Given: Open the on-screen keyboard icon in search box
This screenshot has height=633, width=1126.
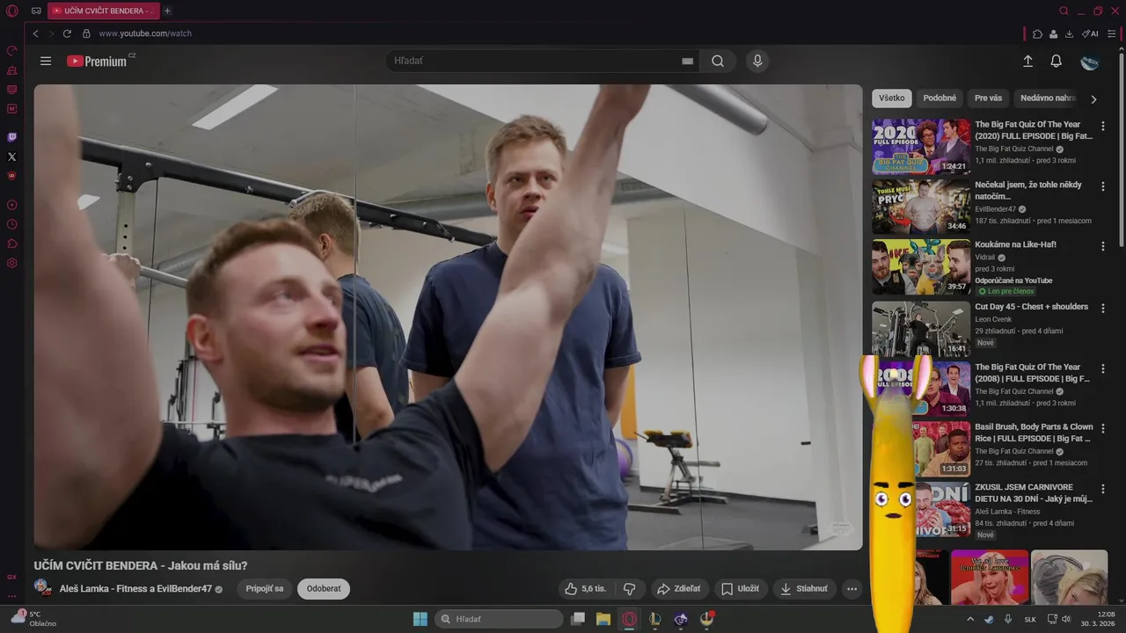Looking at the screenshot, I should point(687,61).
